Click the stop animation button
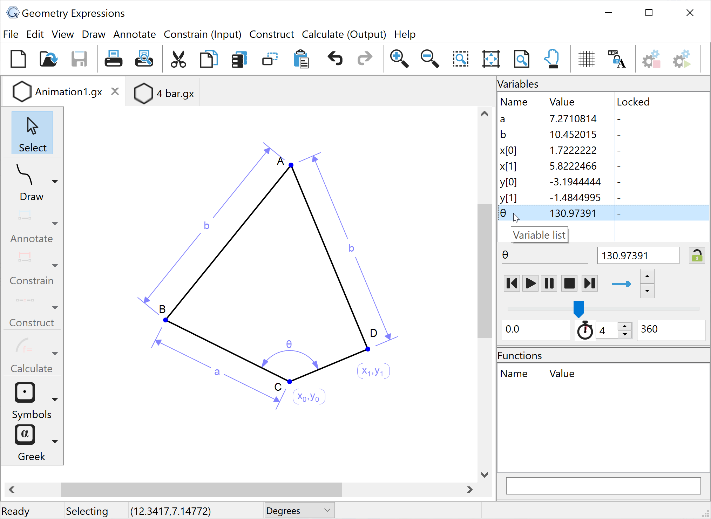This screenshot has height=519, width=711. click(x=569, y=283)
